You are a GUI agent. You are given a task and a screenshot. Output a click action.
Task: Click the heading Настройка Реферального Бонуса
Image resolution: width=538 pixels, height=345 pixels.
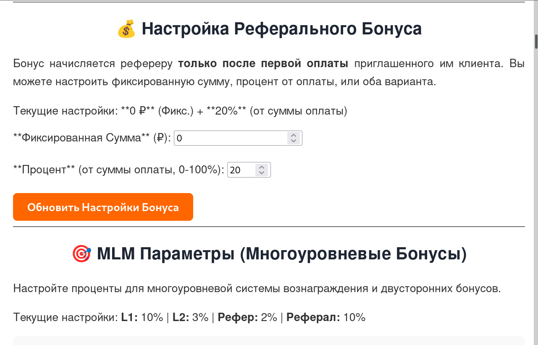tap(282, 28)
